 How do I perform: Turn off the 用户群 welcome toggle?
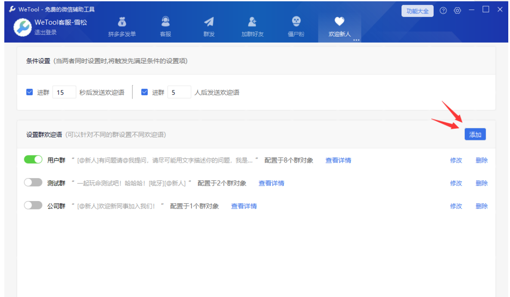[x=33, y=160]
